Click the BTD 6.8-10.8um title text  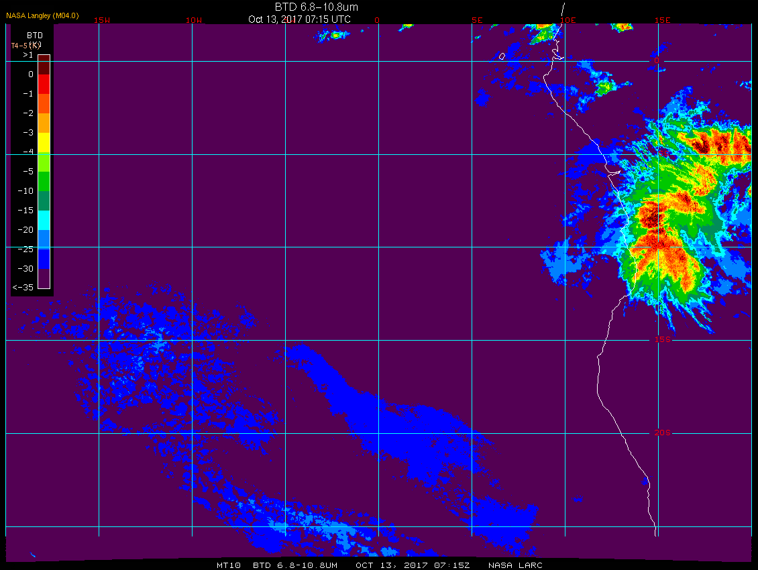point(316,7)
